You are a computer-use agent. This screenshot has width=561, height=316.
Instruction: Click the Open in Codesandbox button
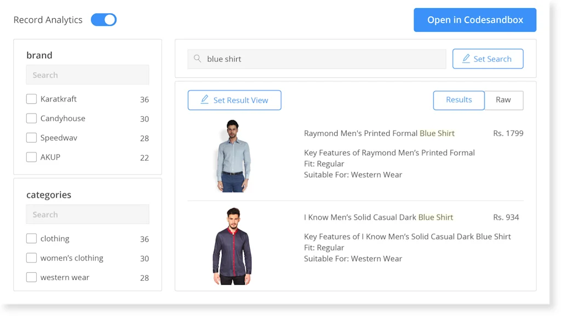click(x=474, y=20)
